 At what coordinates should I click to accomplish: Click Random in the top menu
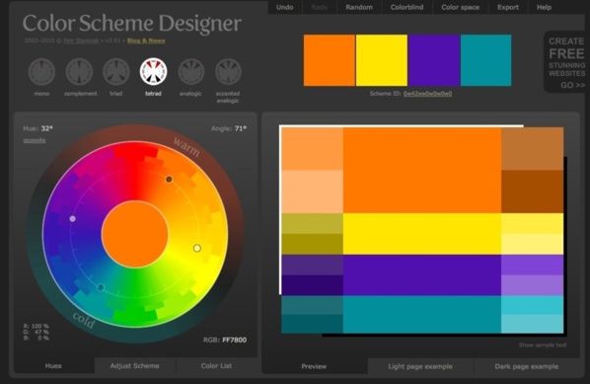359,7
